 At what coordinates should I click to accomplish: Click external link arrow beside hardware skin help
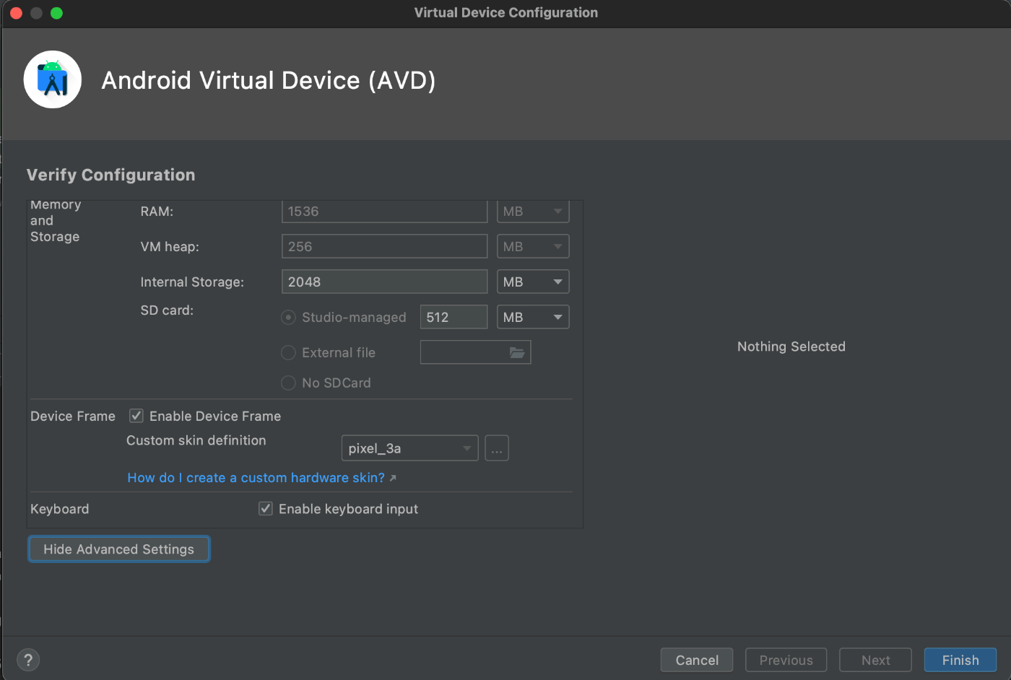[x=393, y=478]
